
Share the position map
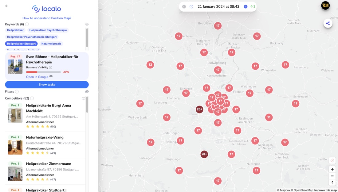coord(328,23)
